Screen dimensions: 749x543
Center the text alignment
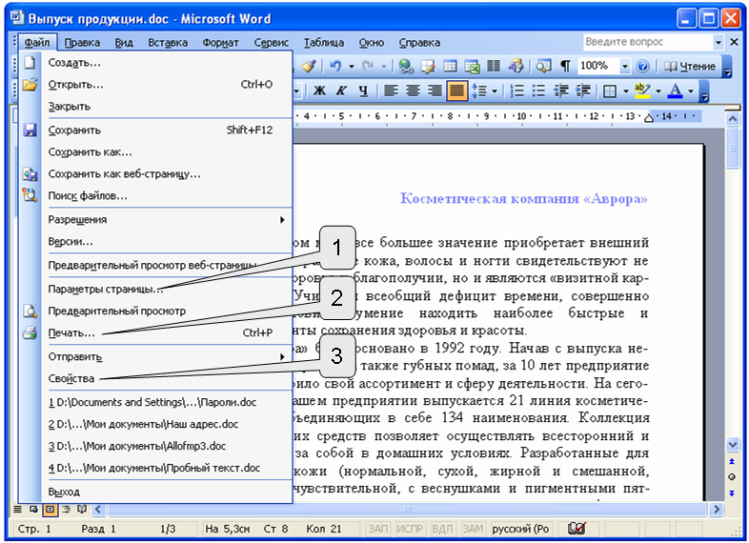[413, 90]
